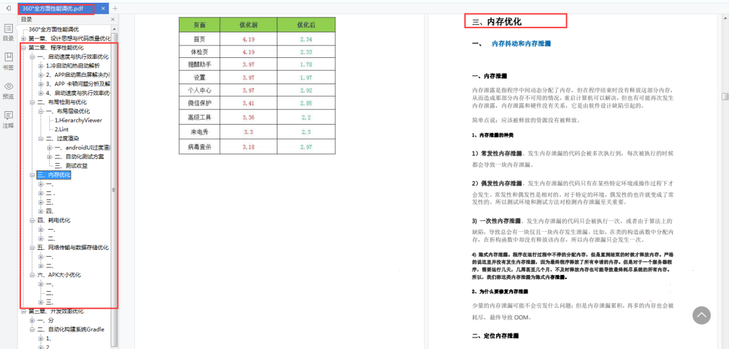The height and width of the screenshot is (349, 729).
Task: Collapse the 四、耗电优化 node
Action: point(32,220)
